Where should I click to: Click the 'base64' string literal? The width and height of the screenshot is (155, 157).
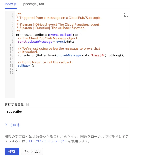point(98,55)
